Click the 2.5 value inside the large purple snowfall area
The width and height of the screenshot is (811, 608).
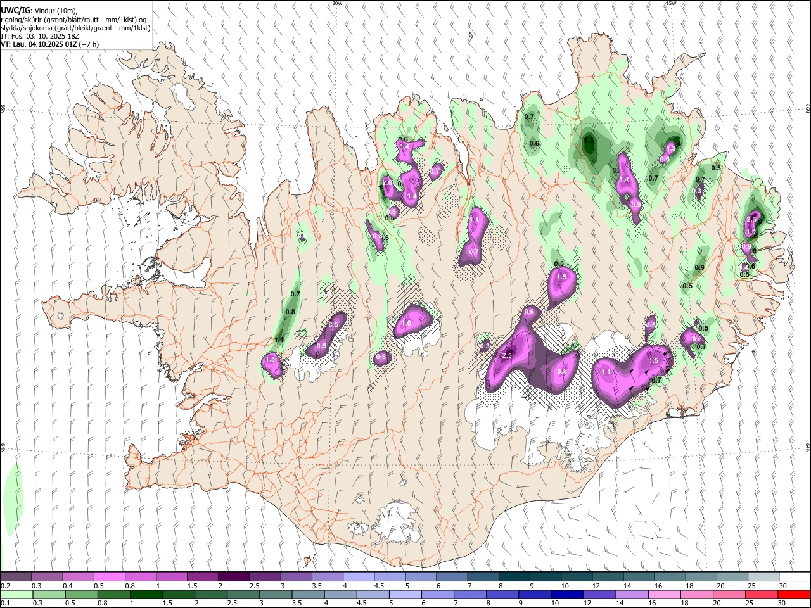507,356
